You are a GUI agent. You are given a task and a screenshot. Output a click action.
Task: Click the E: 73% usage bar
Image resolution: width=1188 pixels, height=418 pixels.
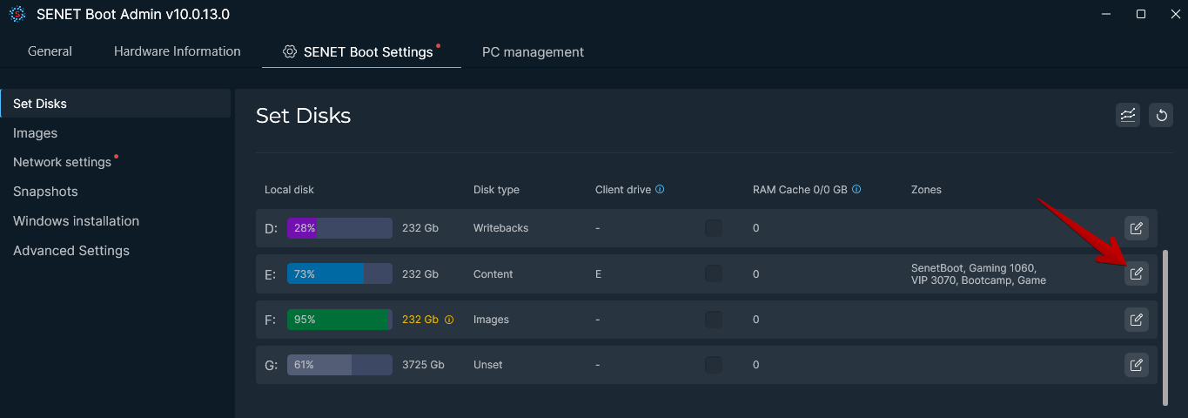pos(339,273)
